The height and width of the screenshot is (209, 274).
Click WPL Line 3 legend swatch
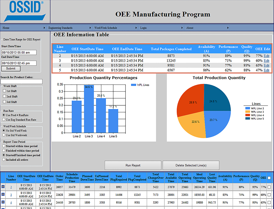247,112
